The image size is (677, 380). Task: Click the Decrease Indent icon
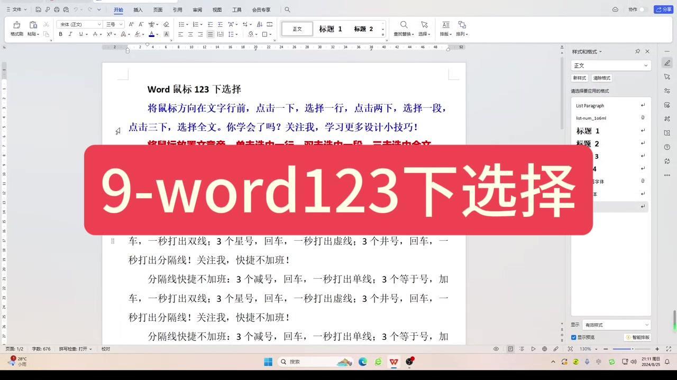[x=210, y=24]
